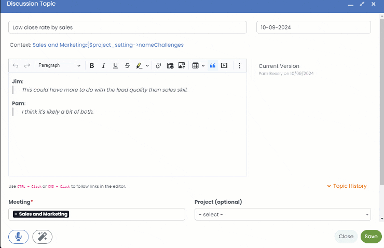Apply strikethrough formatting
The width and height of the screenshot is (384, 248).
(127, 66)
